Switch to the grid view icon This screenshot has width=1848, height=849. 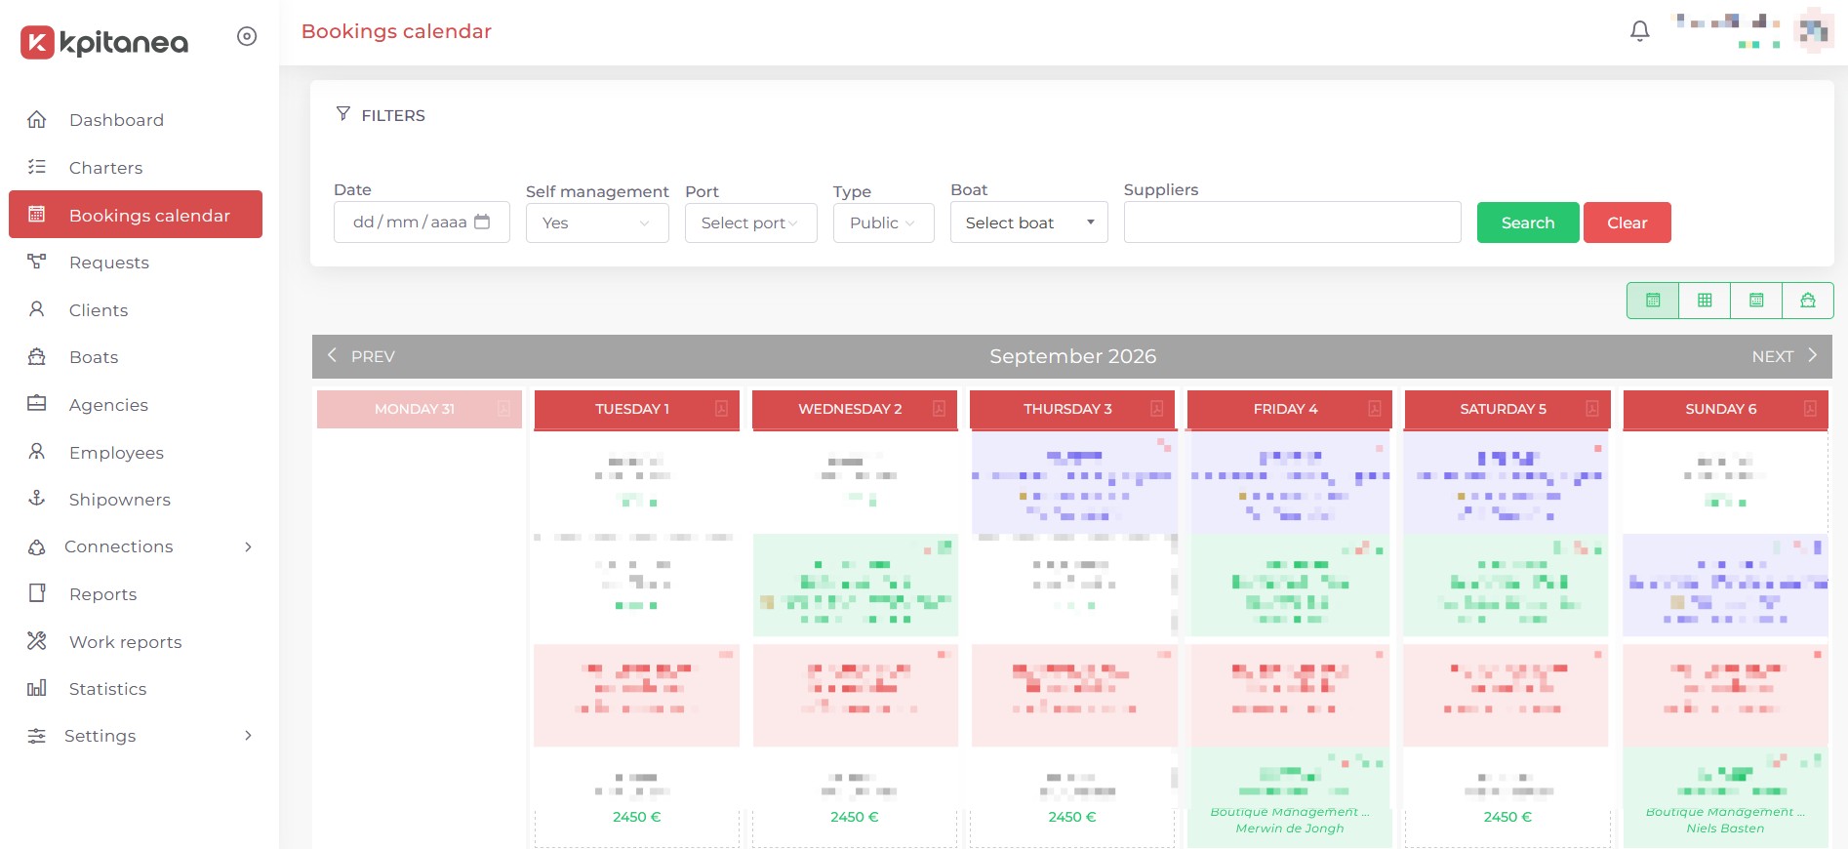1705,301
